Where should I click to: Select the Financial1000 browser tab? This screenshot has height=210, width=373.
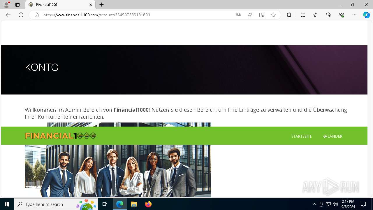[60, 5]
